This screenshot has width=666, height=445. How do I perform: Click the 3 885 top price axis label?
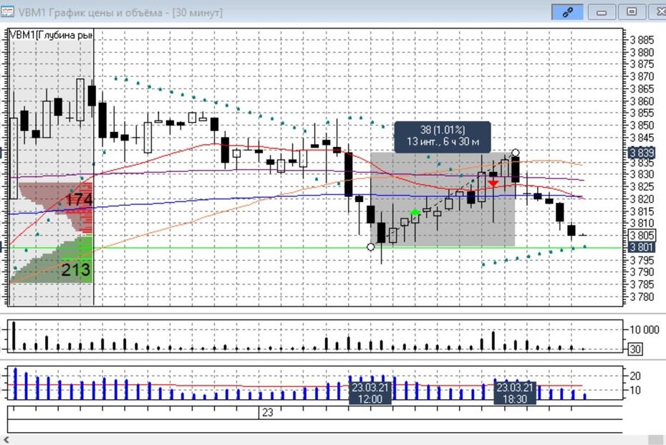point(642,40)
